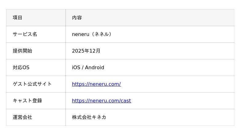246x135 pixels.
Task: Select the 提供開始 label cell
Action: click(36, 51)
